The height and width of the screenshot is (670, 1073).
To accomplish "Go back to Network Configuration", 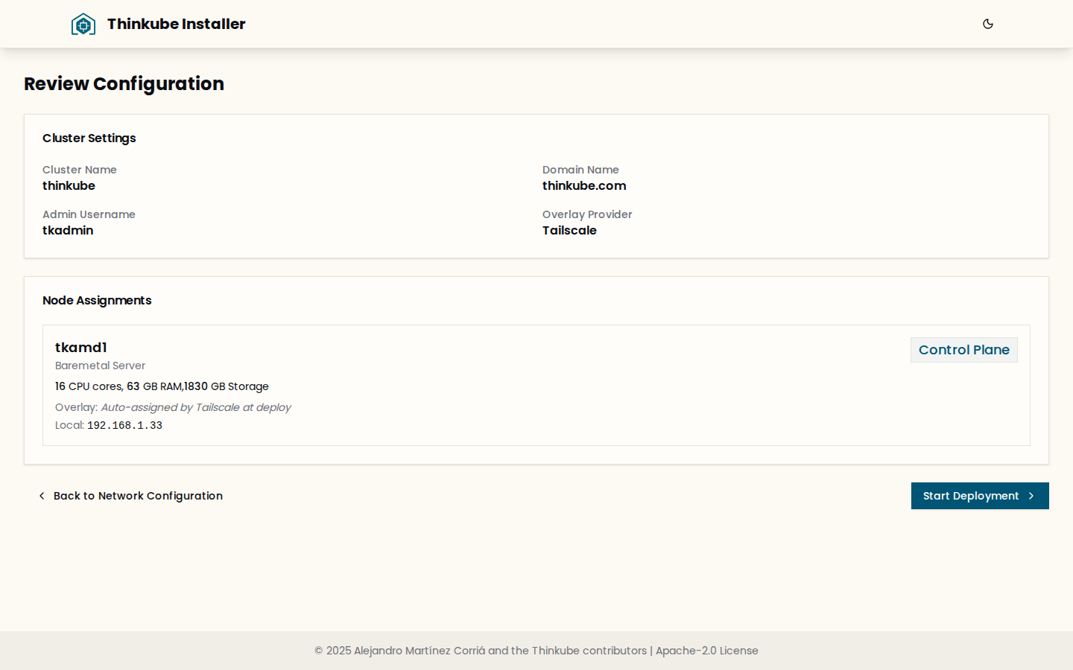I will 131,496.
